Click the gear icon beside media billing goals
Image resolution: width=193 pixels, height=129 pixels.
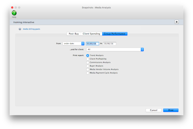point(20,29)
